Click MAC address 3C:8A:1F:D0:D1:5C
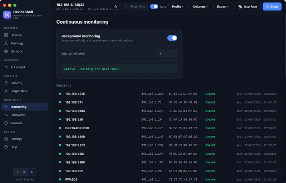286x183 pixels. coord(183,120)
